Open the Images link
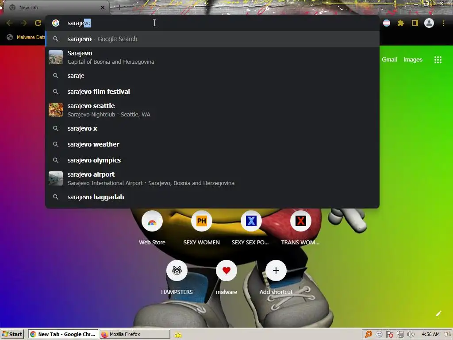453x340 pixels. 413,60
